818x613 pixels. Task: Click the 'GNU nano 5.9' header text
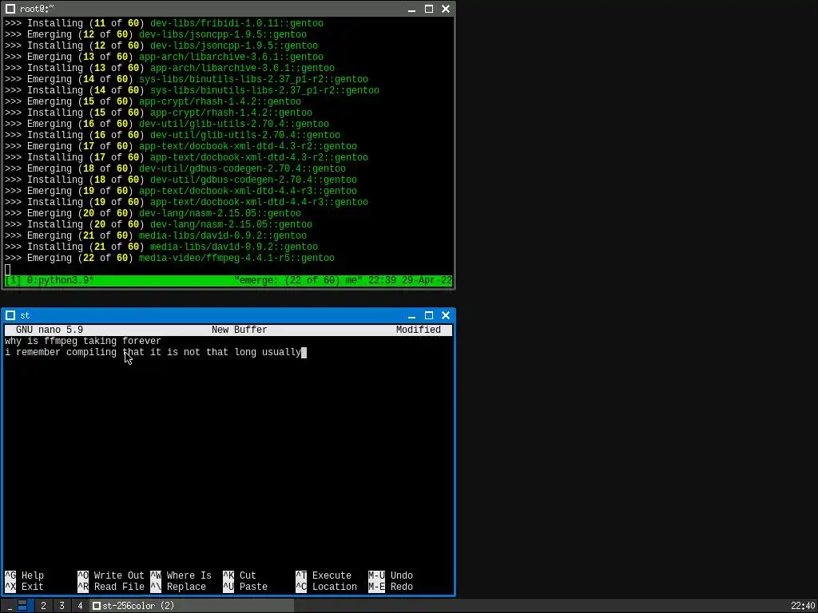50,330
